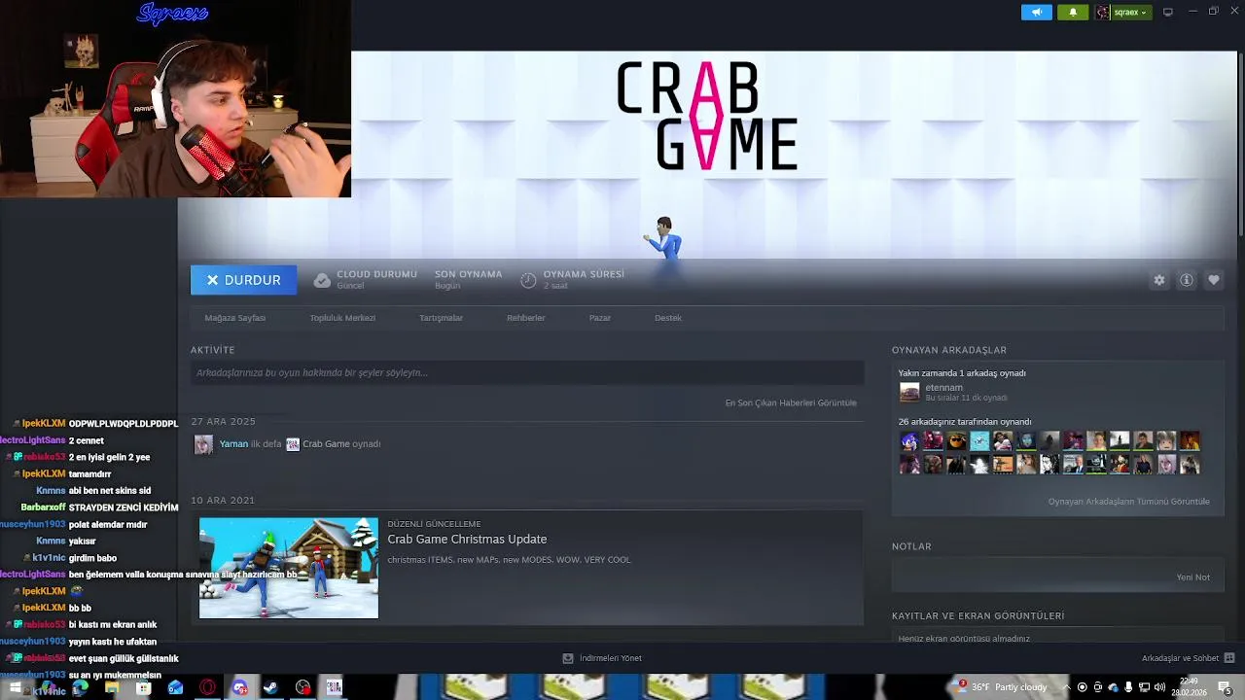
Task: Open volume speaker tray icon
Action: pos(1159,687)
